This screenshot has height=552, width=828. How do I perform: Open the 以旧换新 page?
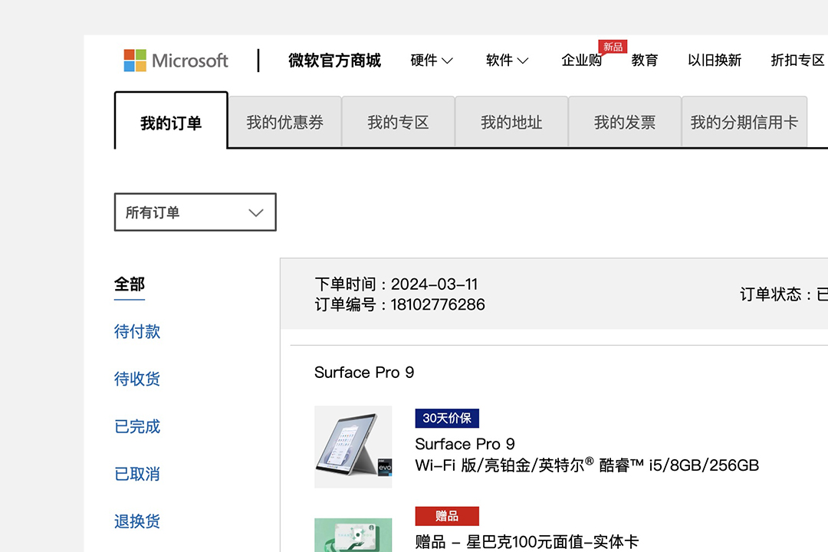click(714, 61)
